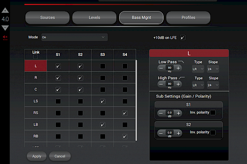This screenshot has height=164, width=247.
Task: Enable the Link checkbox
Action: click(x=36, y=57)
